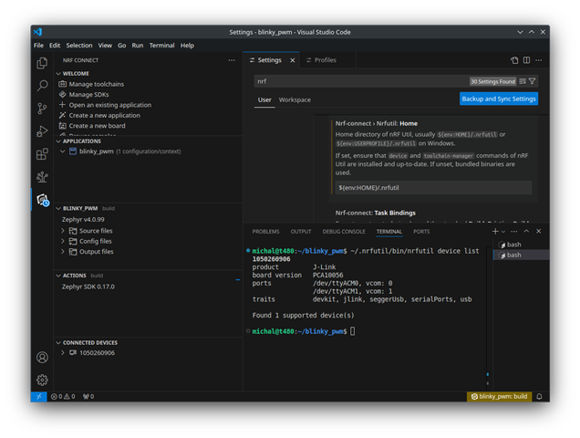The image size is (580, 438).
Task: Switch to the DEBUG CONSOLE tab
Action: pos(344,232)
